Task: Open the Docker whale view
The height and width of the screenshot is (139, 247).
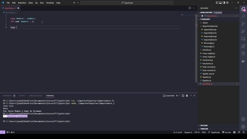Action: (243, 61)
